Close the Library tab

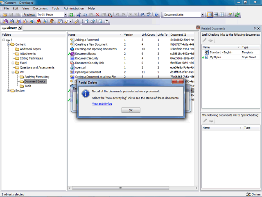tap(20, 28)
